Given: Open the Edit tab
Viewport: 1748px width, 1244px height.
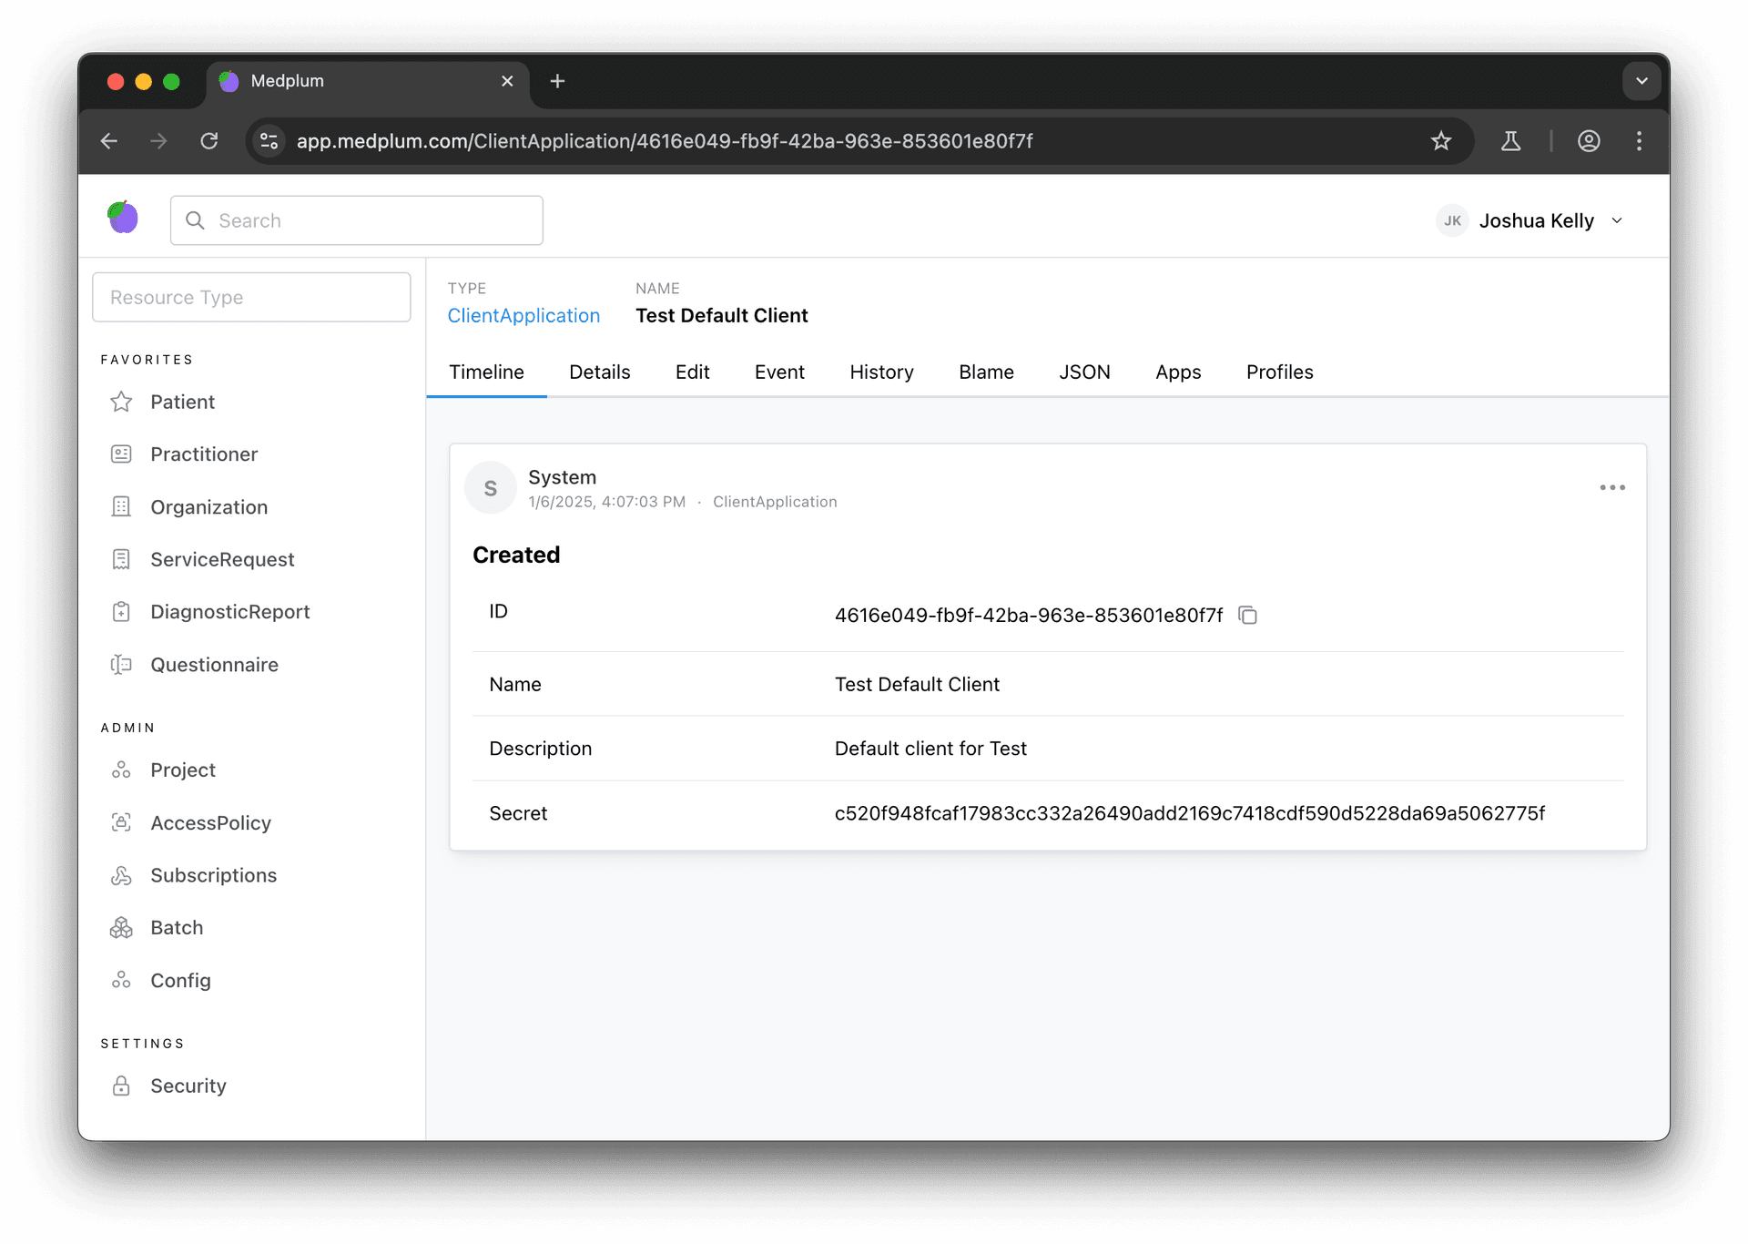Looking at the screenshot, I should (x=692, y=372).
